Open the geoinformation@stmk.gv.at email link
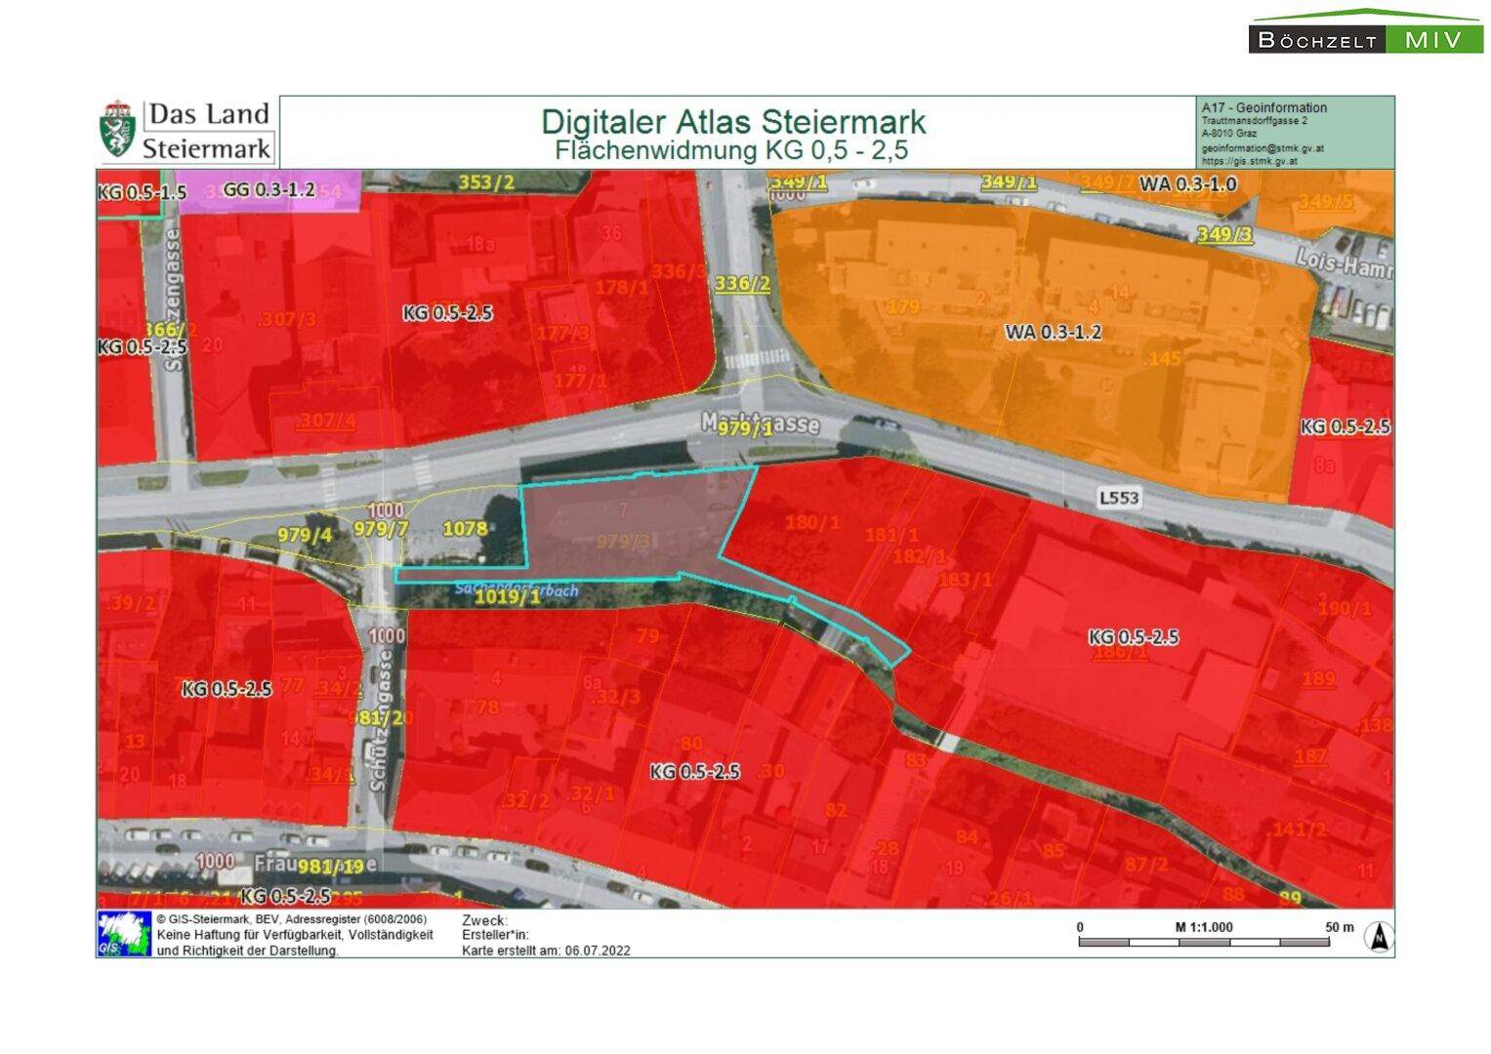Viewport: 1491px width, 1054px height. point(1262,149)
